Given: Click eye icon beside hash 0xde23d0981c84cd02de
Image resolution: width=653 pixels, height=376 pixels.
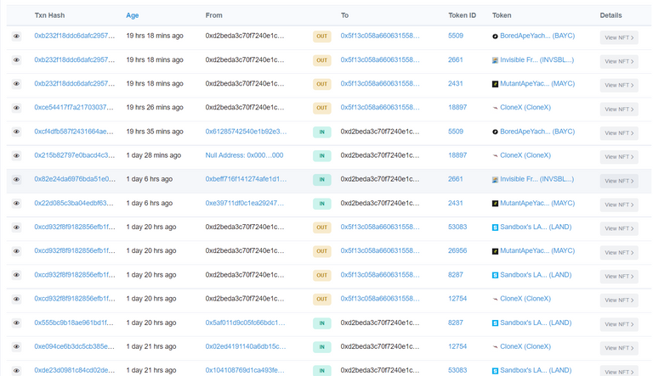Looking at the screenshot, I should (16, 371).
